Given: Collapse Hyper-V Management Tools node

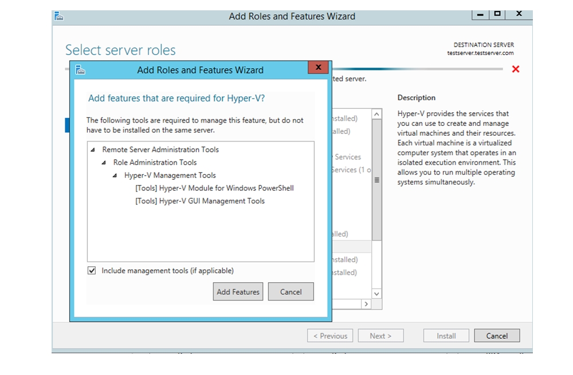Looking at the screenshot, I should (x=115, y=175).
